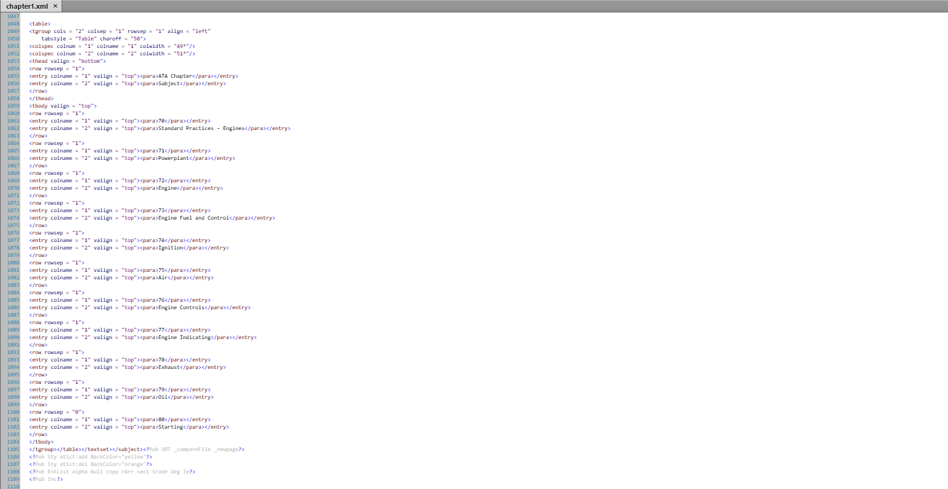The height and width of the screenshot is (489, 948).
Task: Click the opening <table> tag line
Action: [x=40, y=24]
